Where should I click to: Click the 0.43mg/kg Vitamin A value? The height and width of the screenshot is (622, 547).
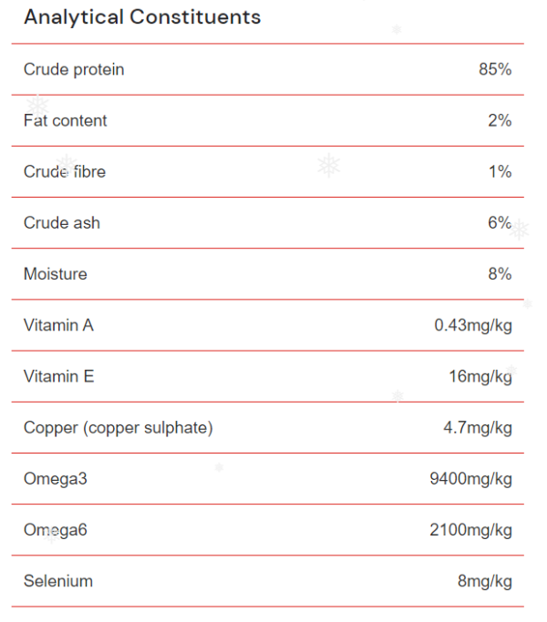(473, 326)
